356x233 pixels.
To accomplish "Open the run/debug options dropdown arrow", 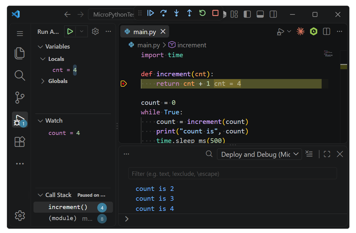I will [289, 31].
